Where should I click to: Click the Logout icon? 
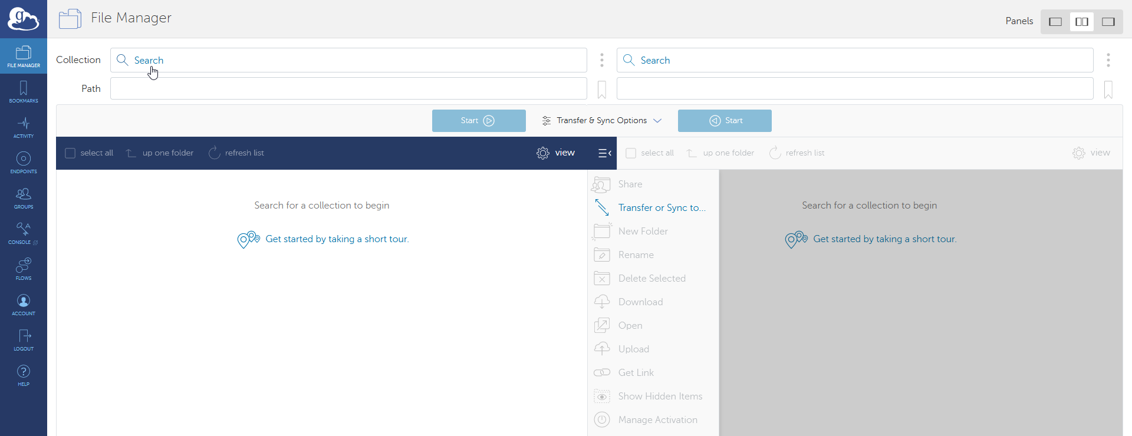(x=24, y=339)
